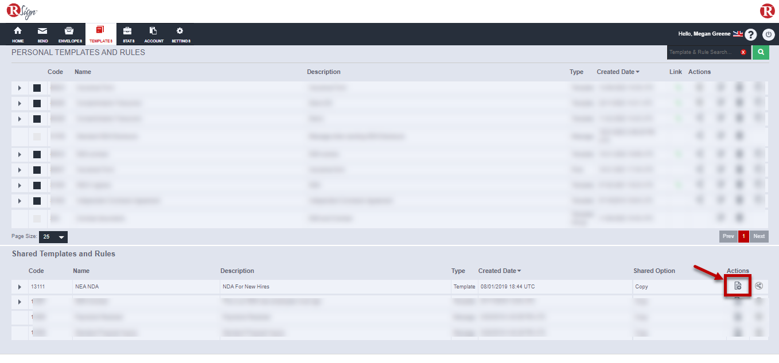
Task: Go to the Next page
Action: (759, 236)
